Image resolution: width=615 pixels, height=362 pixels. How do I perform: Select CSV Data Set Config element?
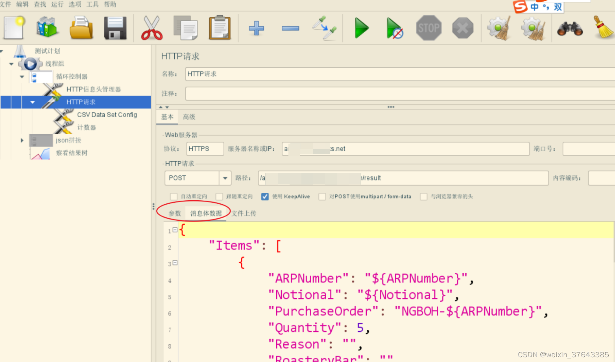[107, 115]
